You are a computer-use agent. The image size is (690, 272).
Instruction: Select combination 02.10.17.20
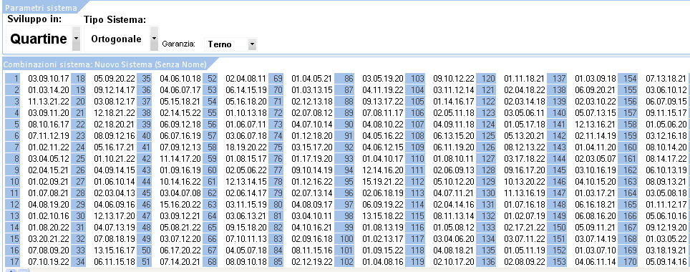[x=454, y=262]
